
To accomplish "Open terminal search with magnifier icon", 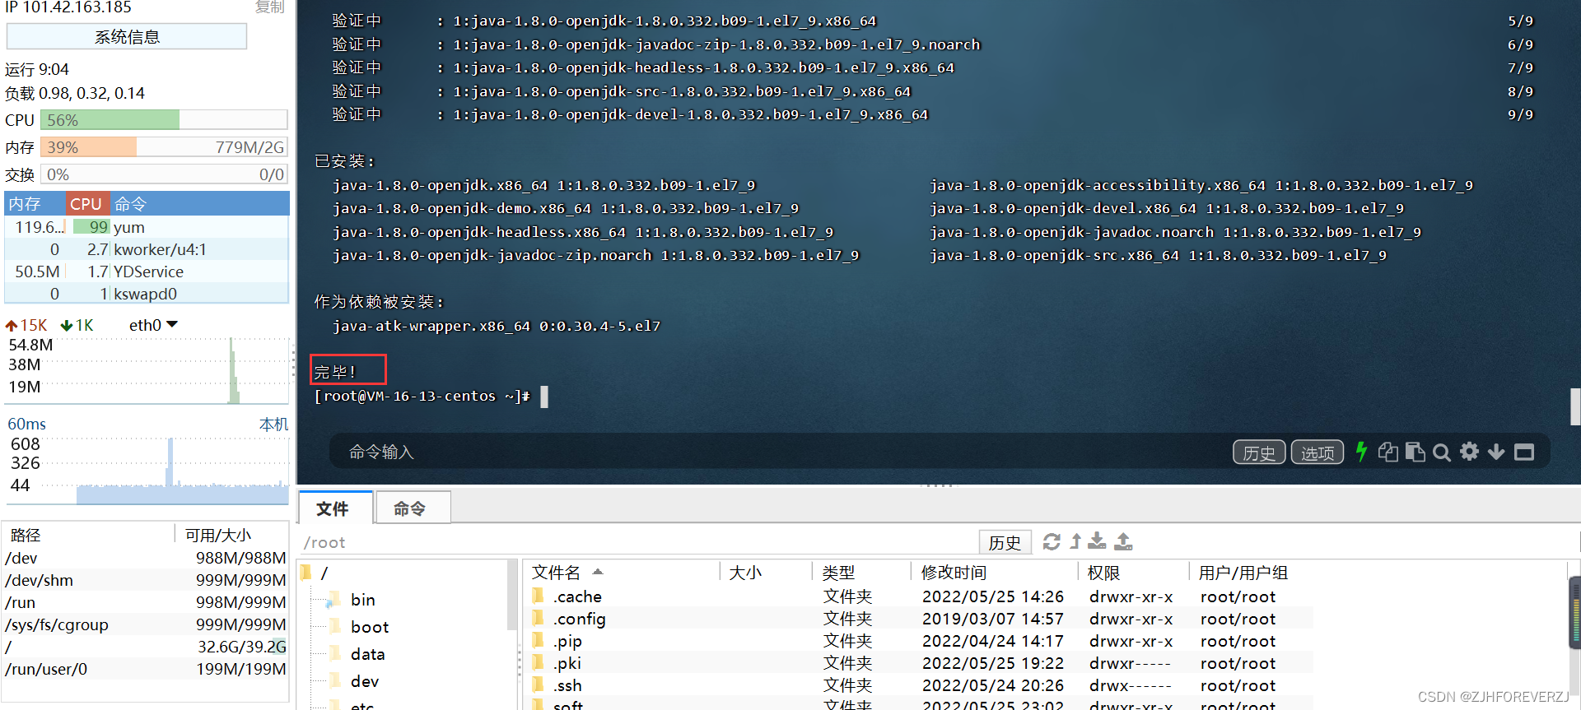I will pyautogui.click(x=1442, y=452).
